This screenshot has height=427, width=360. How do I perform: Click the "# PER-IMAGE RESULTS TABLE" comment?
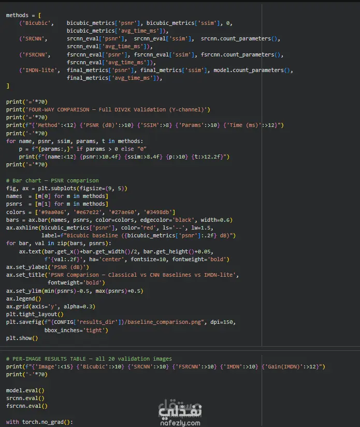click(x=89, y=359)
